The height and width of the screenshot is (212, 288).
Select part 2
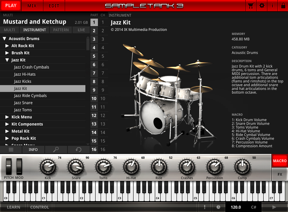(x=94, y=31)
